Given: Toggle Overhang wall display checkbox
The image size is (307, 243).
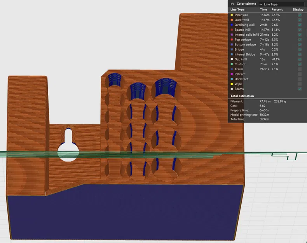Looking at the screenshot, I should click(300, 24).
